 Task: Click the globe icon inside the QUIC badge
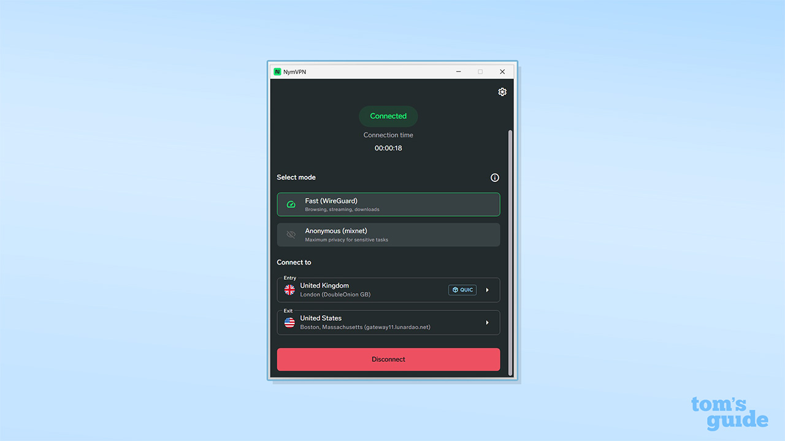coord(454,290)
